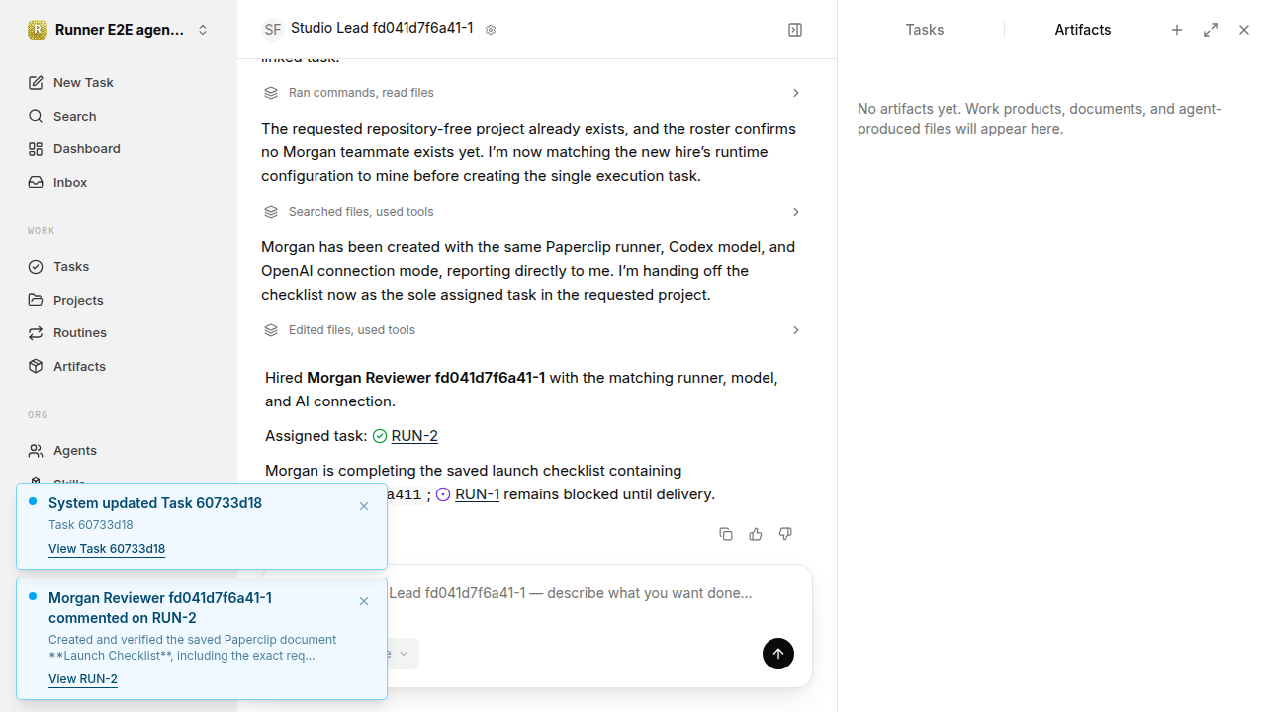Open Agents in the Org section
The height and width of the screenshot is (712, 1266).
(119, 450)
